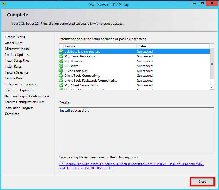
Task: Click green check icon beside SQL Server Replication
Action: coord(61,56)
